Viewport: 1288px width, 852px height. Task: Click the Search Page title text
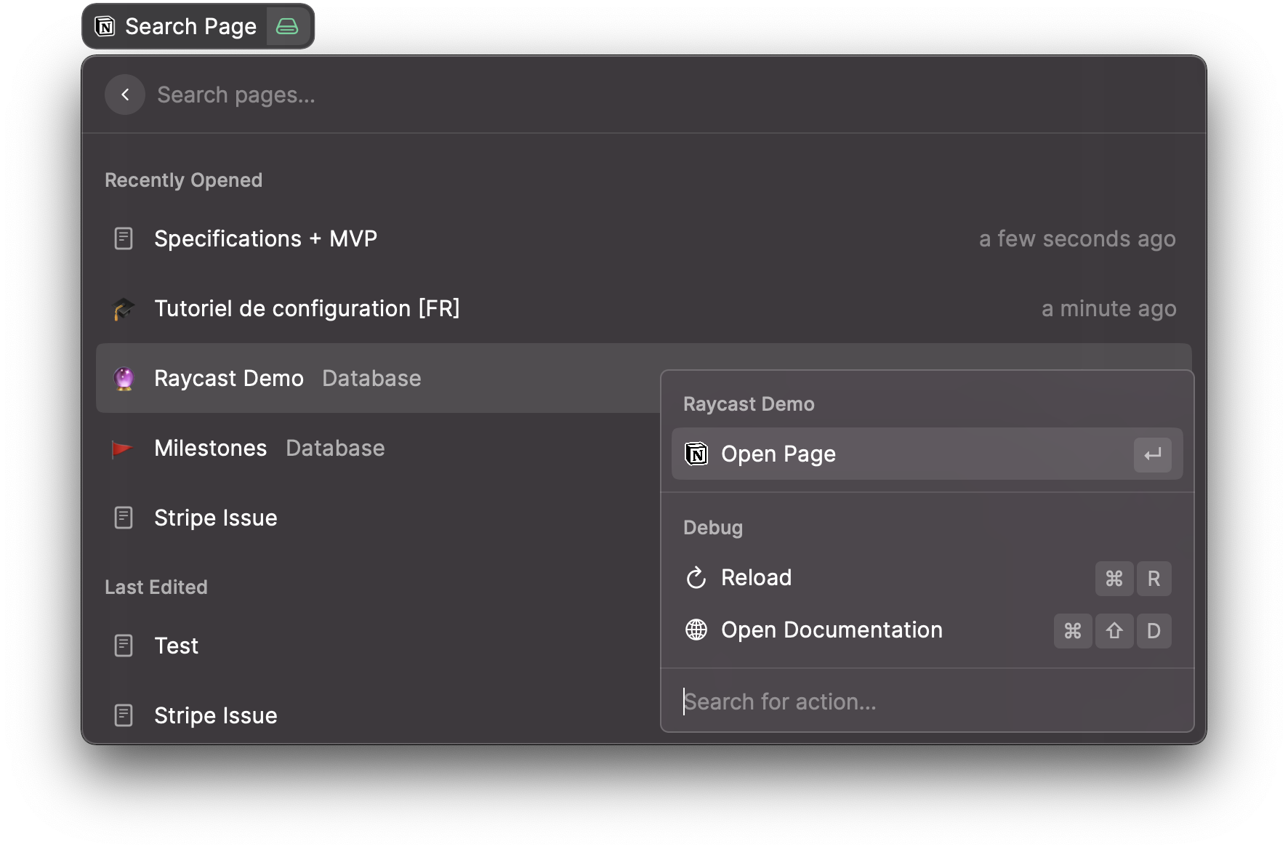pyautogui.click(x=190, y=27)
